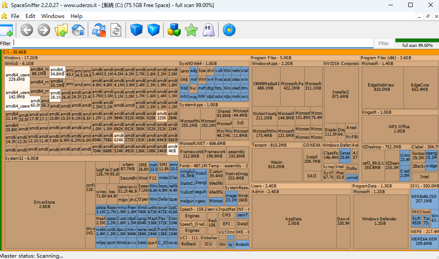The height and width of the screenshot is (259, 439).
Task: Select the cef3_89.0 350.8MB block
Action: click(373, 165)
